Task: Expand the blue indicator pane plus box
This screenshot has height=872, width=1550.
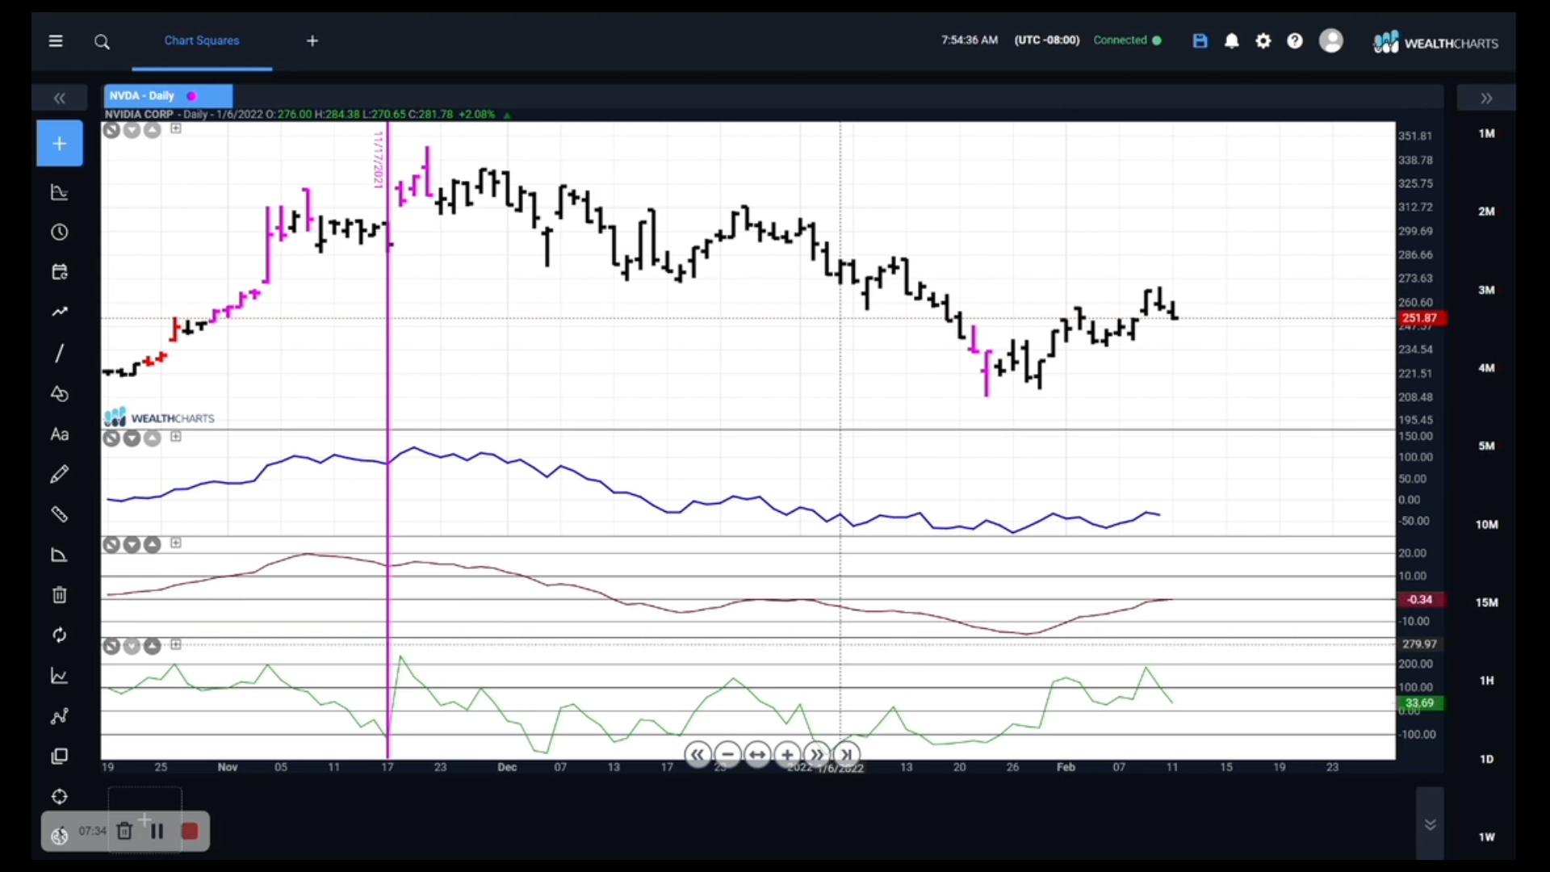Action: [176, 437]
